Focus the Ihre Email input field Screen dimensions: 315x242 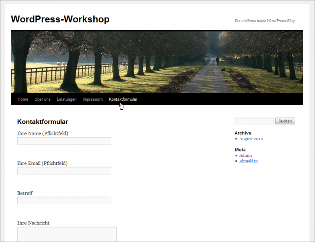[64, 171]
